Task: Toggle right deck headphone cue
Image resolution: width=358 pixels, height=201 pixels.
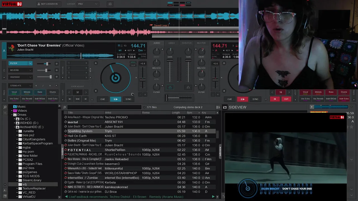Action: coord(188,87)
